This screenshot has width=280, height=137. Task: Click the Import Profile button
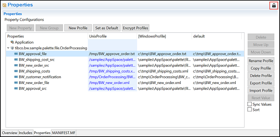[x=261, y=91]
